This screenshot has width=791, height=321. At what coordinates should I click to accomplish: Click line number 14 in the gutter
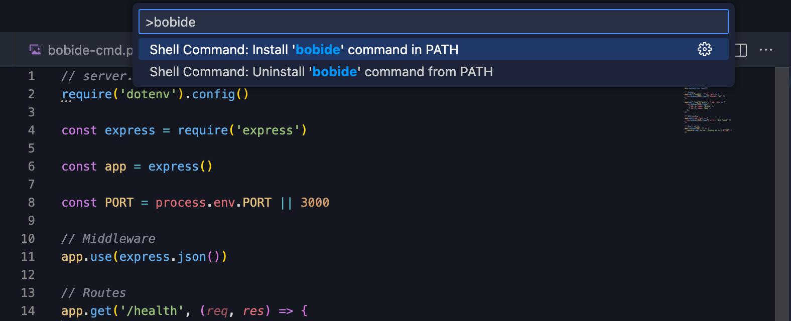[x=28, y=311]
